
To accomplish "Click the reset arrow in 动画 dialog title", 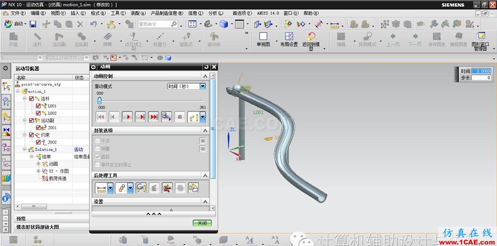I will tap(207, 67).
